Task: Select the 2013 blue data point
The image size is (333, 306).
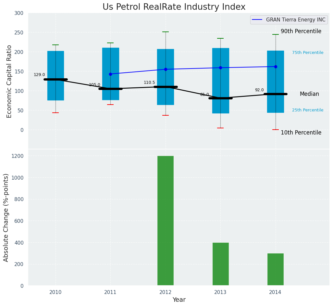Action: (220, 68)
